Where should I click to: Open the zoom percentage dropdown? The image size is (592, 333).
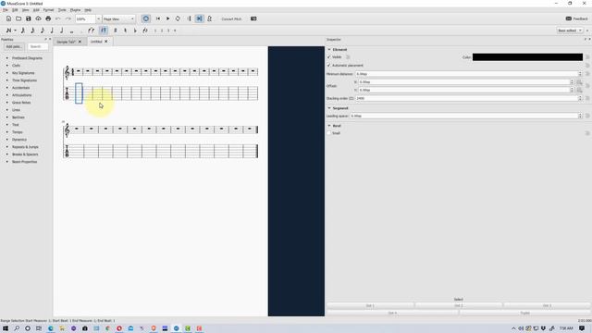pyautogui.click(x=98, y=18)
